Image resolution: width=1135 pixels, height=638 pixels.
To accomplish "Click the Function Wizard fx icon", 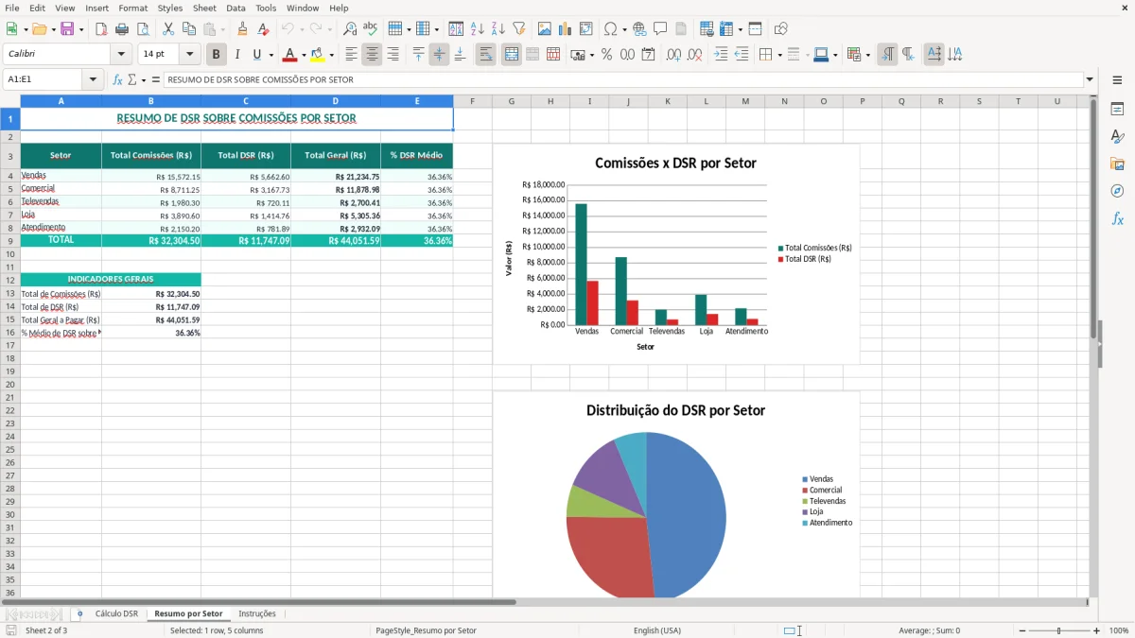I will (117, 79).
